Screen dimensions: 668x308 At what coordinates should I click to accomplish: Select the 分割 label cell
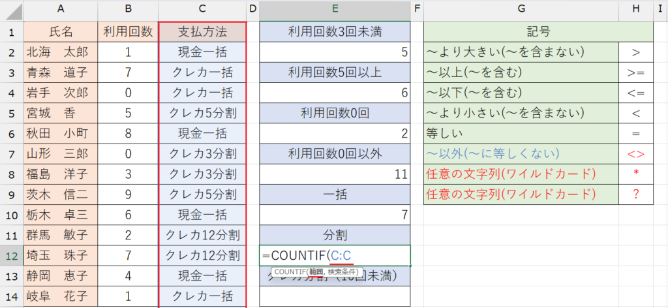click(335, 235)
